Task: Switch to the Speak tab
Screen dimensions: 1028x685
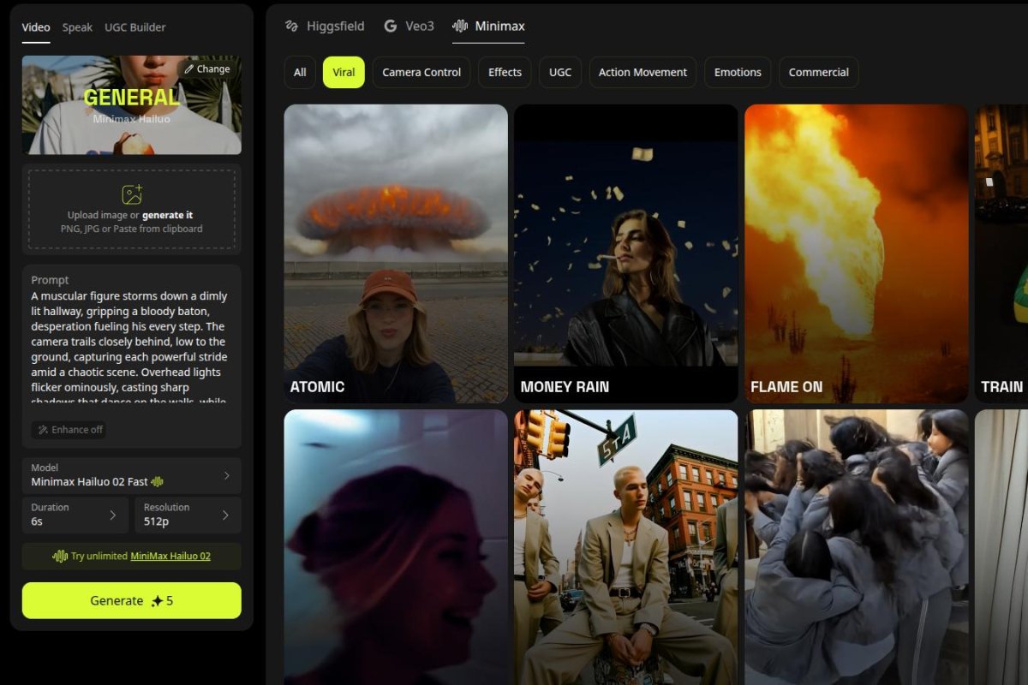Action: pyautogui.click(x=77, y=27)
